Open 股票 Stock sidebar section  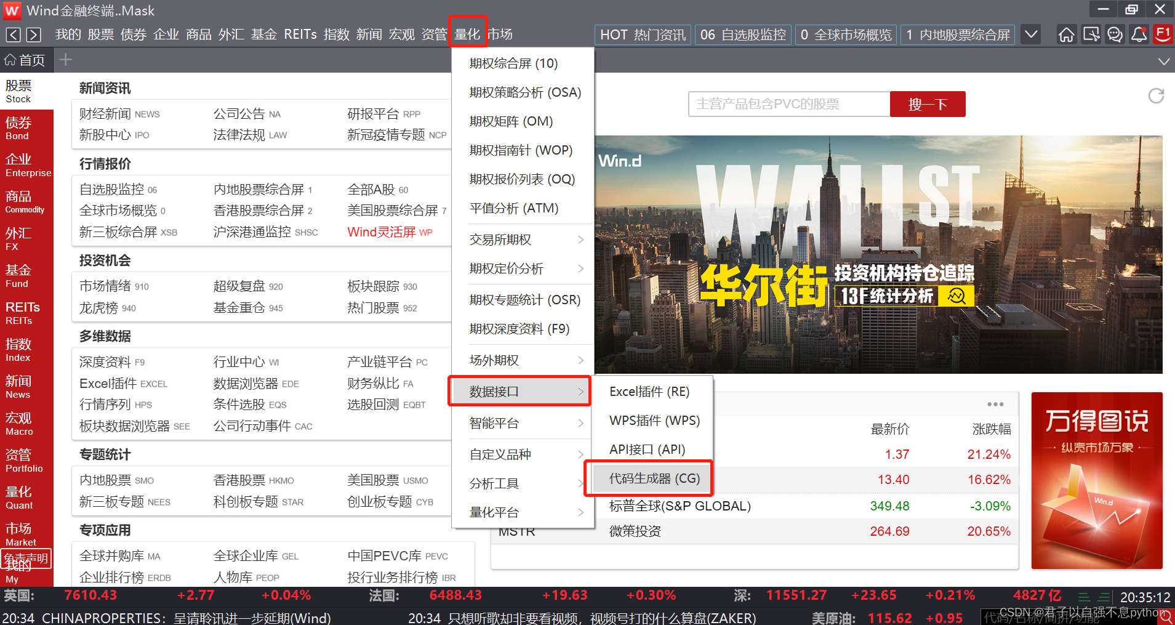[x=26, y=91]
